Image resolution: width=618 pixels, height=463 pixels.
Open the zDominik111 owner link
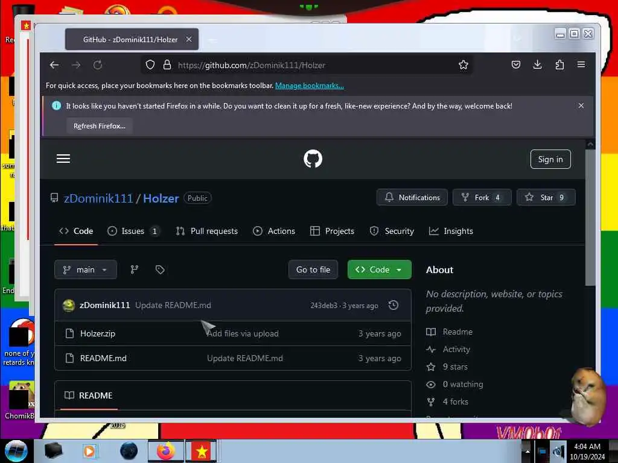tap(98, 198)
